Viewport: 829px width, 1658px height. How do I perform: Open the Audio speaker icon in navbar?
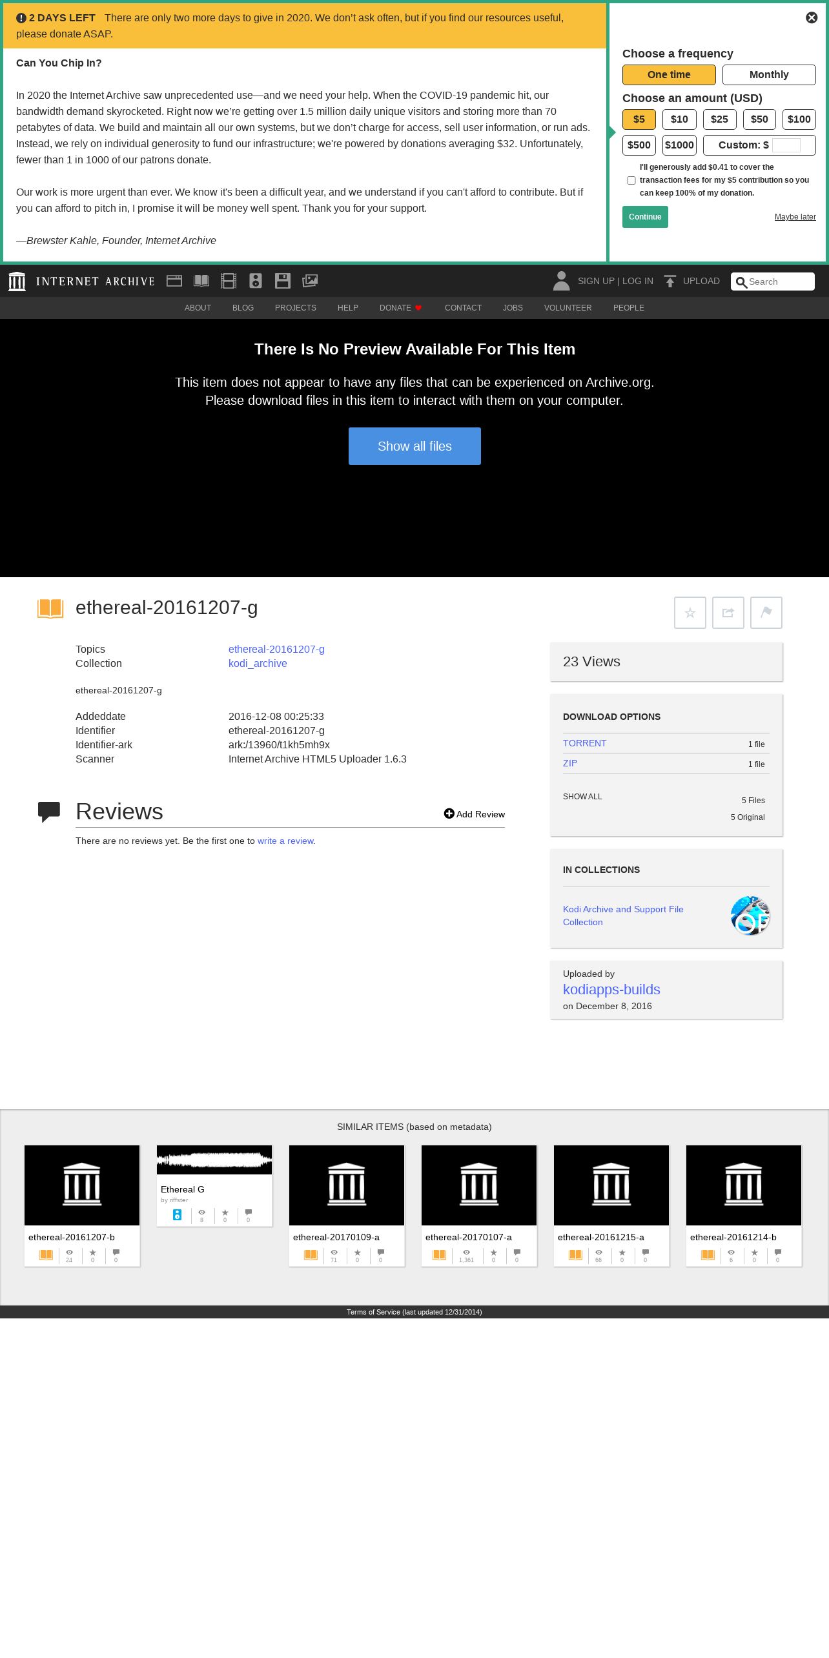[x=256, y=281]
